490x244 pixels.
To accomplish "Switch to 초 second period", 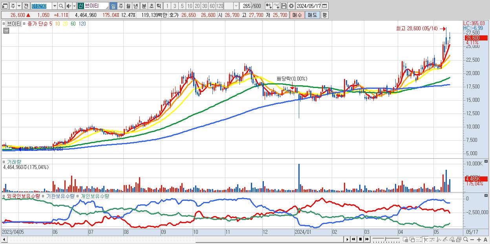I will 151,6.
